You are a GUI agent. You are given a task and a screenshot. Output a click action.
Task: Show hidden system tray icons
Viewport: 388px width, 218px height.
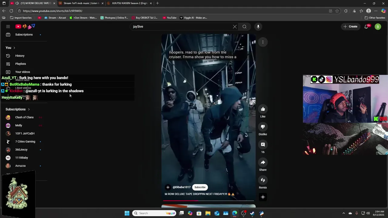click(343, 213)
